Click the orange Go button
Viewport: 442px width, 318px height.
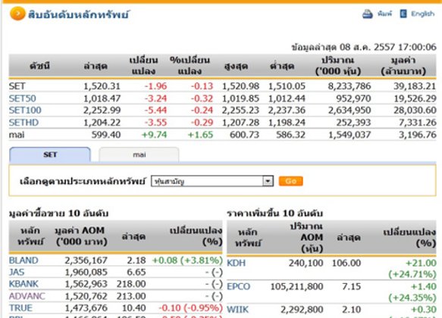point(290,181)
